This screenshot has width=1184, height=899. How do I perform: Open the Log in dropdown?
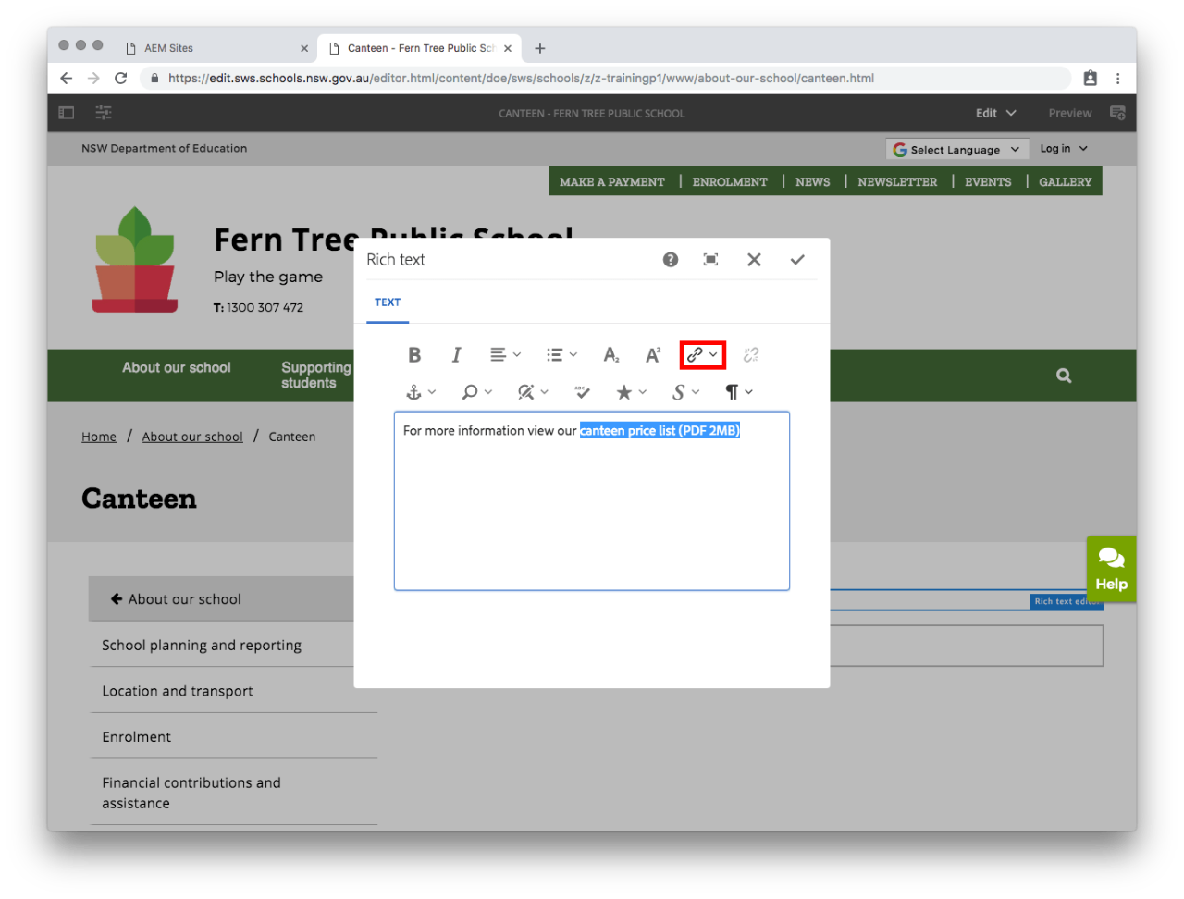(1064, 149)
